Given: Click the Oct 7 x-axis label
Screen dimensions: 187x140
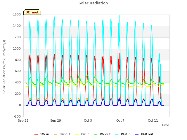Looking at the screenshot, I should tap(120, 120).
